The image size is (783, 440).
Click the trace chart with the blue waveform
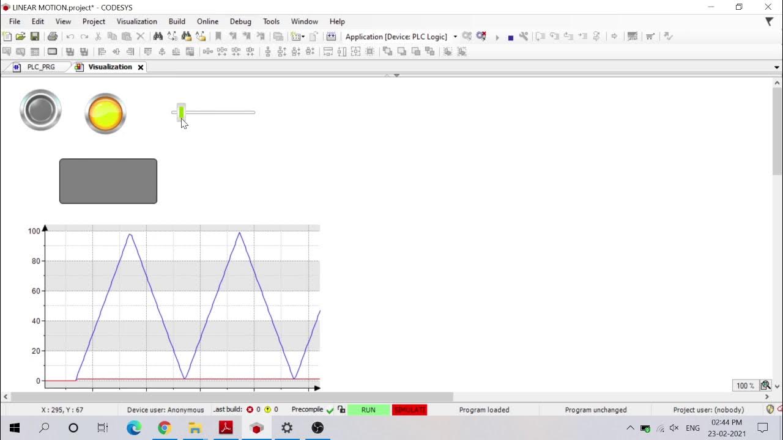tap(182, 306)
